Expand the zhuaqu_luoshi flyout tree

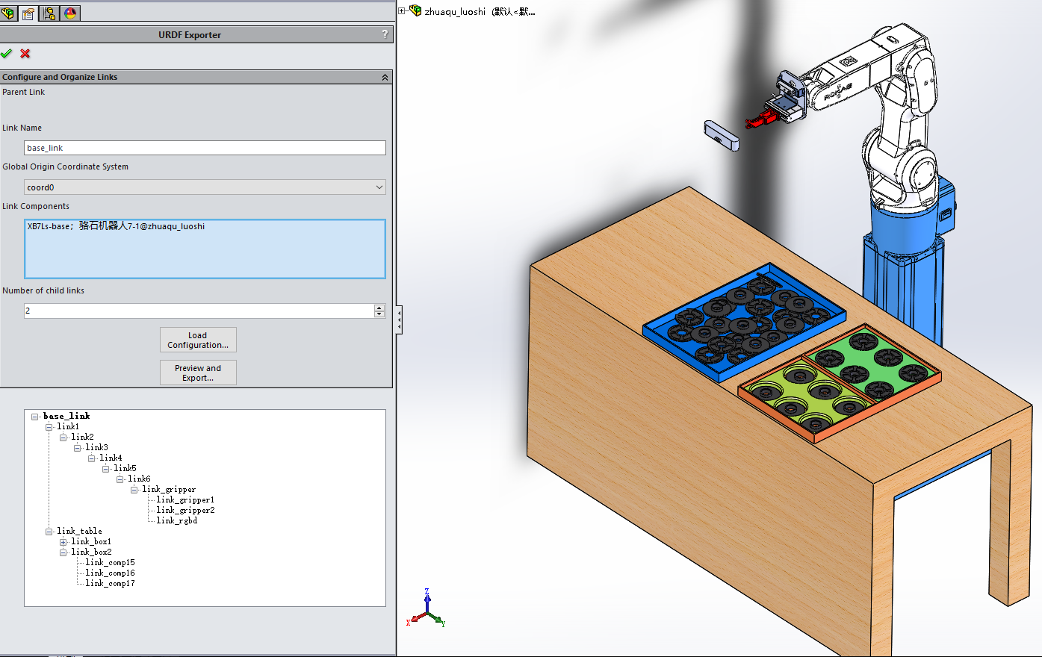(x=402, y=10)
